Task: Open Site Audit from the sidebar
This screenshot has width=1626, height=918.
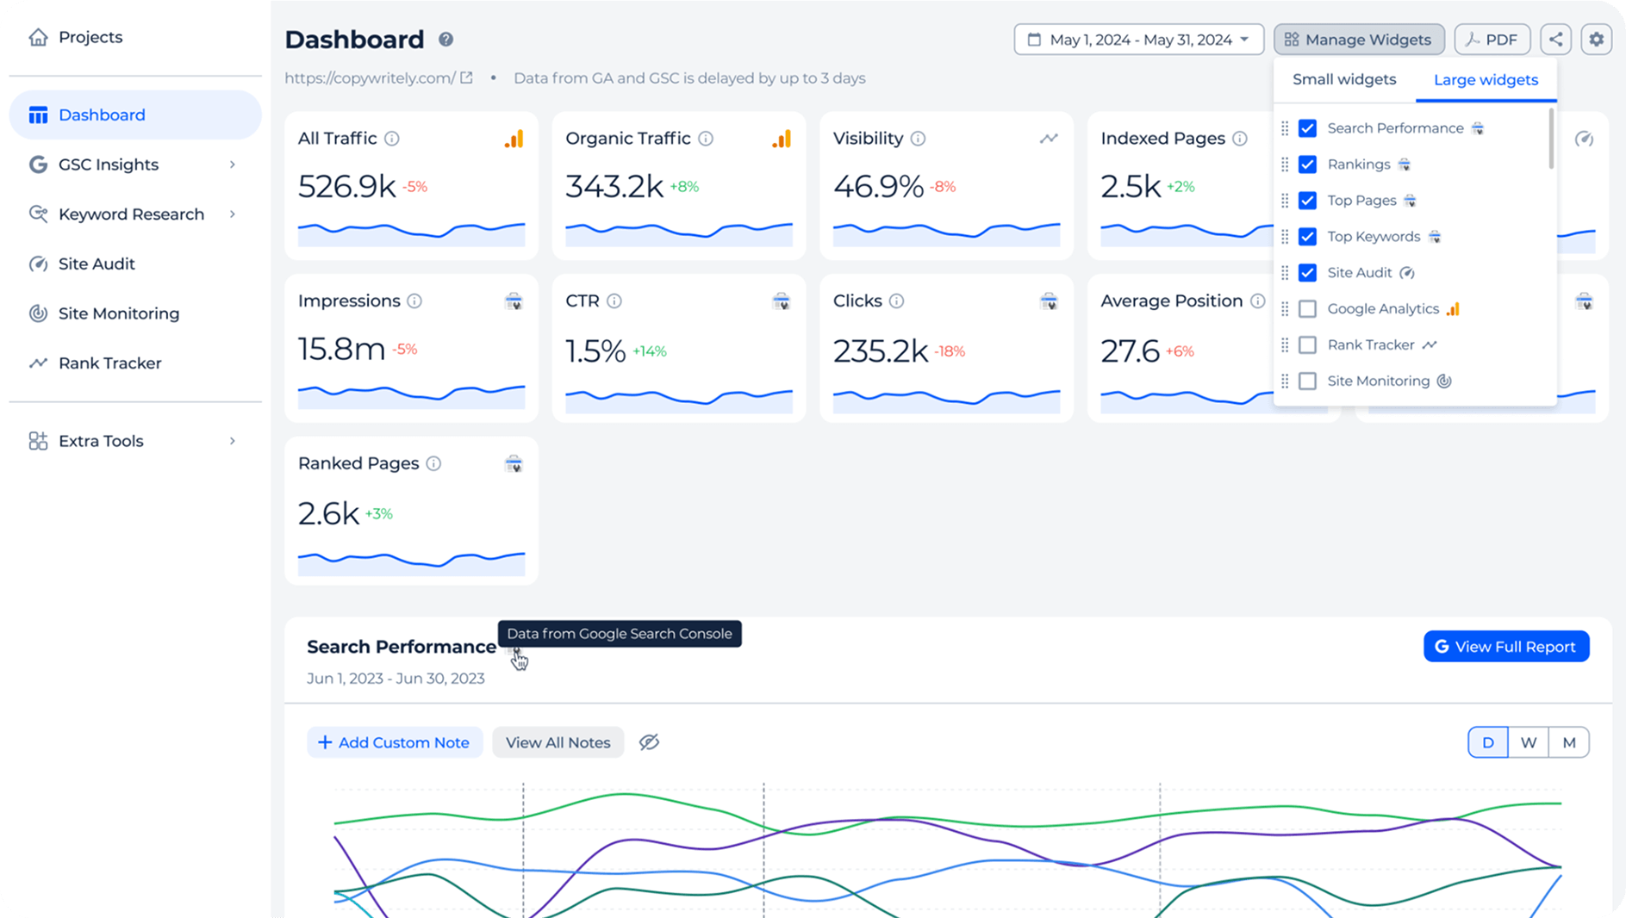Action: coord(97,264)
